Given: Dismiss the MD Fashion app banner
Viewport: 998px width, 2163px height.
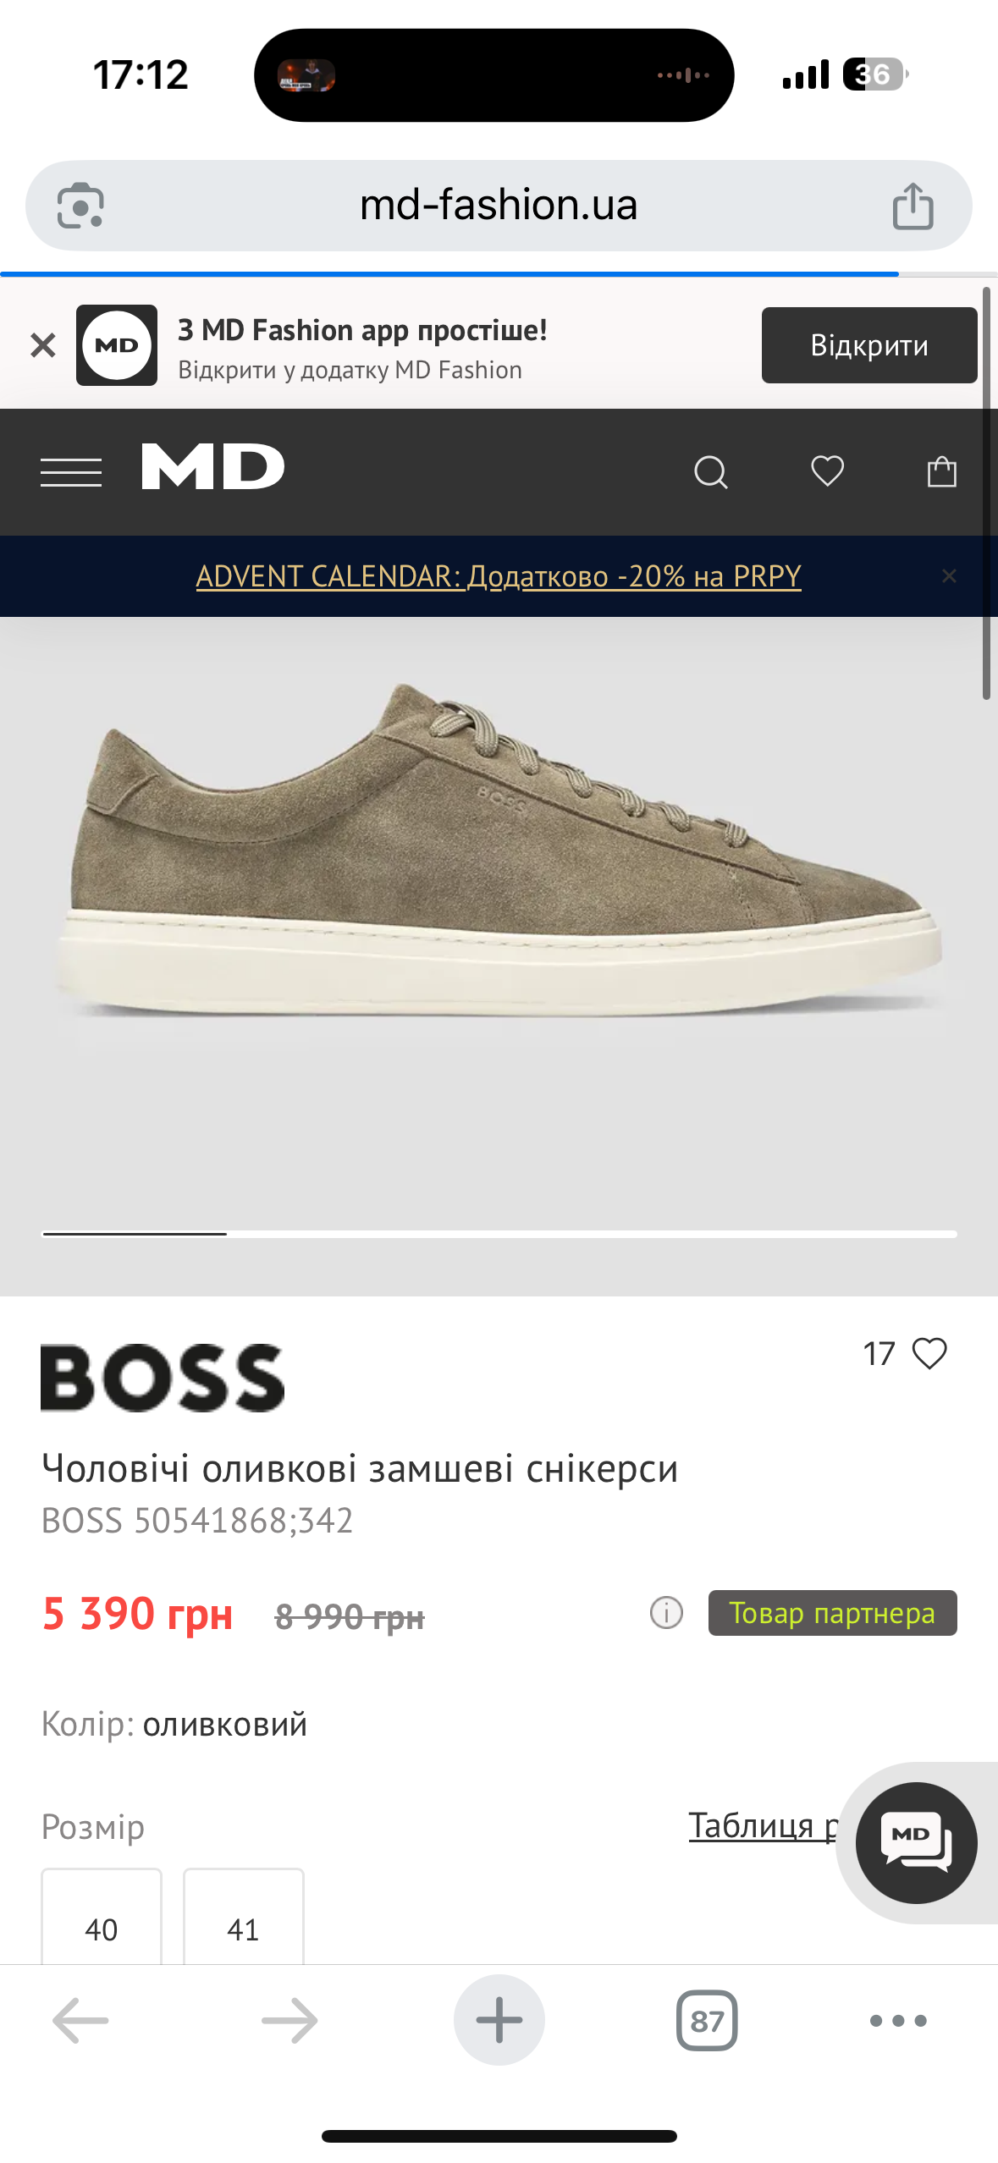Looking at the screenshot, I should point(42,345).
